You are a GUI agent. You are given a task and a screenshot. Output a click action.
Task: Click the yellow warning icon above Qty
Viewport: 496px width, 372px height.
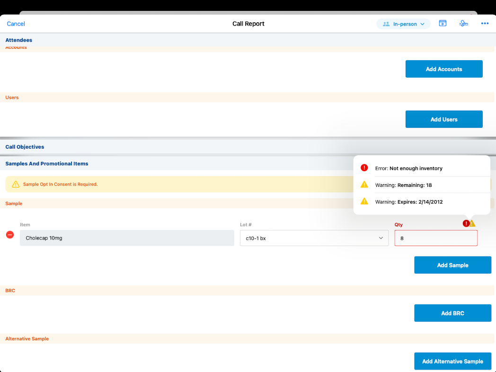tap(472, 223)
